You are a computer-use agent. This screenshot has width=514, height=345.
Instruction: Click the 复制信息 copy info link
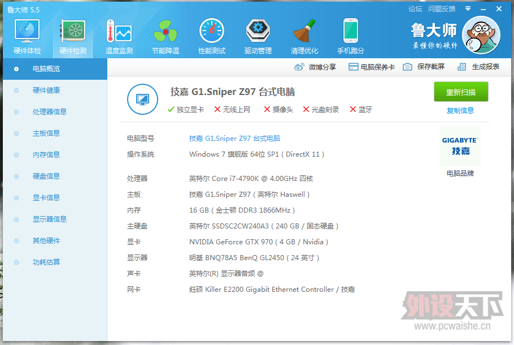pos(460,111)
